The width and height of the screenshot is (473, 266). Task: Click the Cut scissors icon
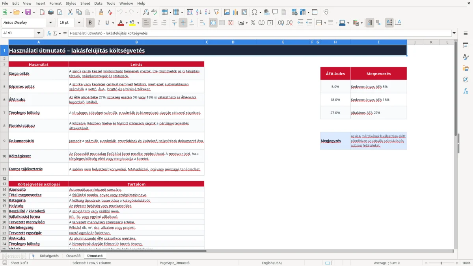(70, 12)
